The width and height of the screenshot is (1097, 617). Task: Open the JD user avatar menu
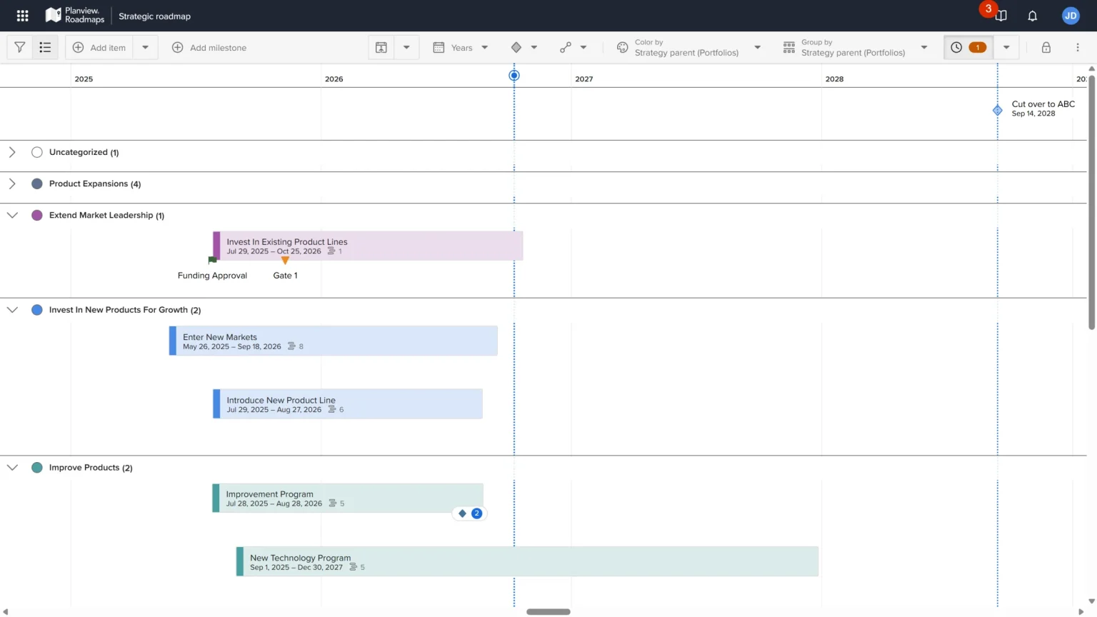(x=1071, y=16)
